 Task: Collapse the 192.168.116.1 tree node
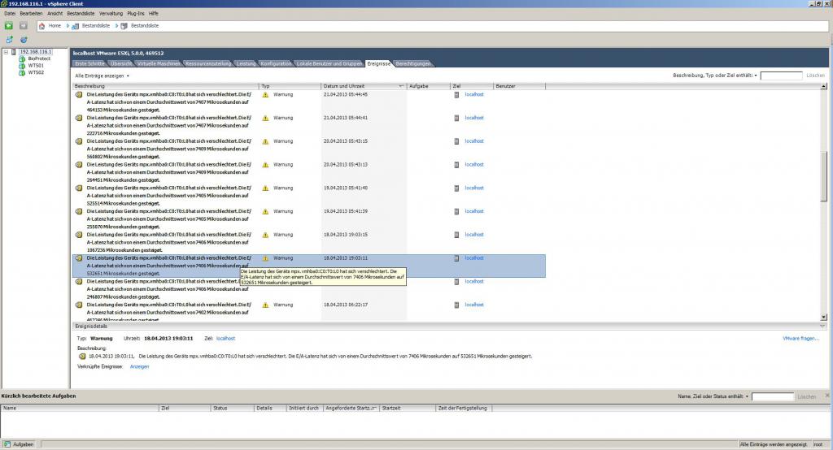coord(6,52)
